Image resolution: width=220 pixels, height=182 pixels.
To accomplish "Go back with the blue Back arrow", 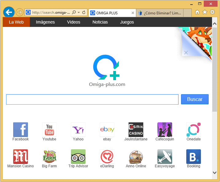I will [9, 12].
